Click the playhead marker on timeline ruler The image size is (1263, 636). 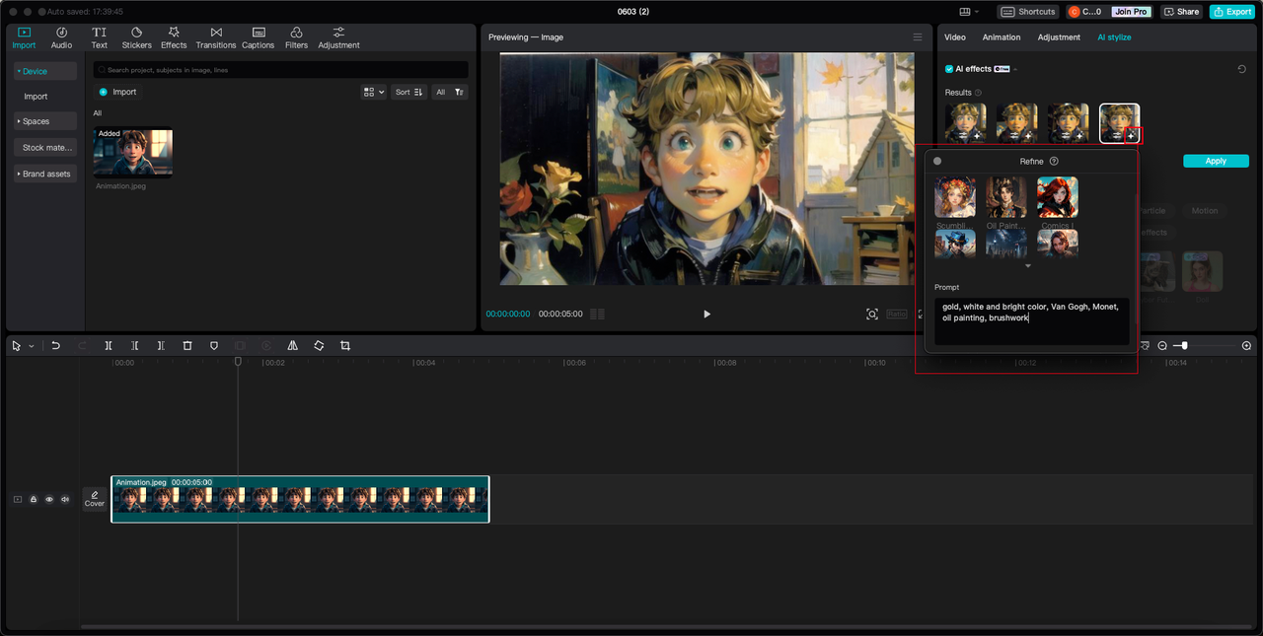pos(238,362)
